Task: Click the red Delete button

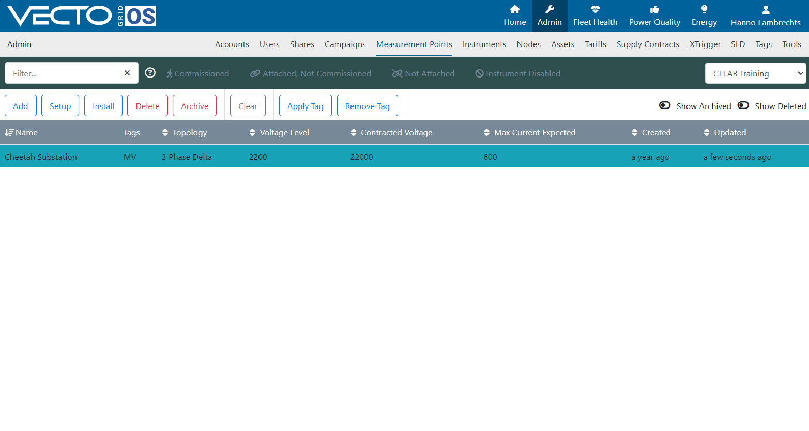Action: pos(147,105)
